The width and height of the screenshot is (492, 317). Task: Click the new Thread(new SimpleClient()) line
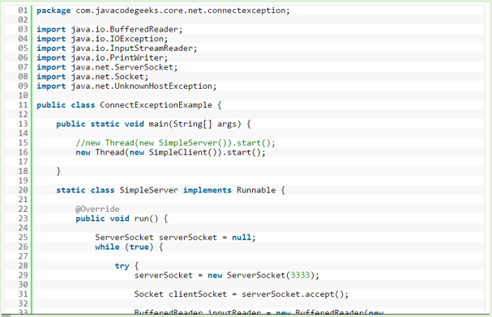point(170,152)
